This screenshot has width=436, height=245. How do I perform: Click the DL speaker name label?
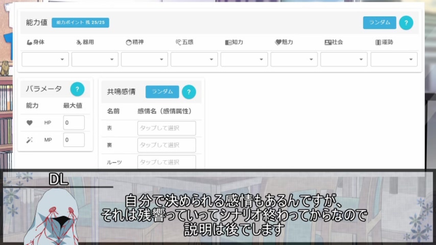59,180
